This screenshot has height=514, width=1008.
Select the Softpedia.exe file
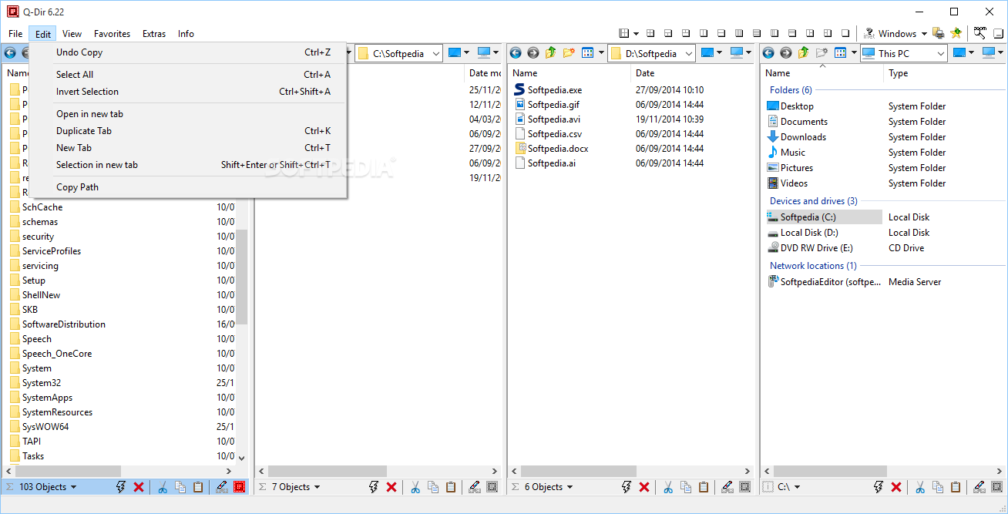click(555, 90)
